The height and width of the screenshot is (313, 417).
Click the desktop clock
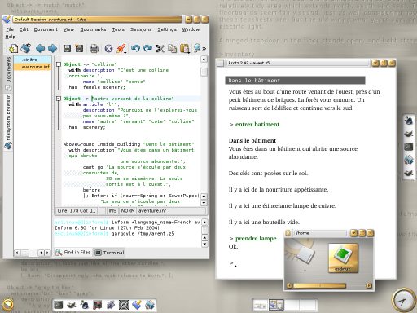[403, 301]
